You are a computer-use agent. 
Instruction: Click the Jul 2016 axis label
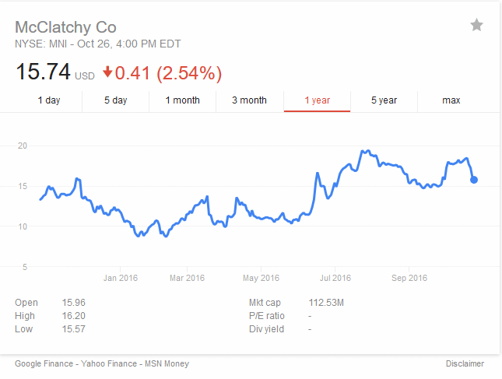pyautogui.click(x=335, y=278)
